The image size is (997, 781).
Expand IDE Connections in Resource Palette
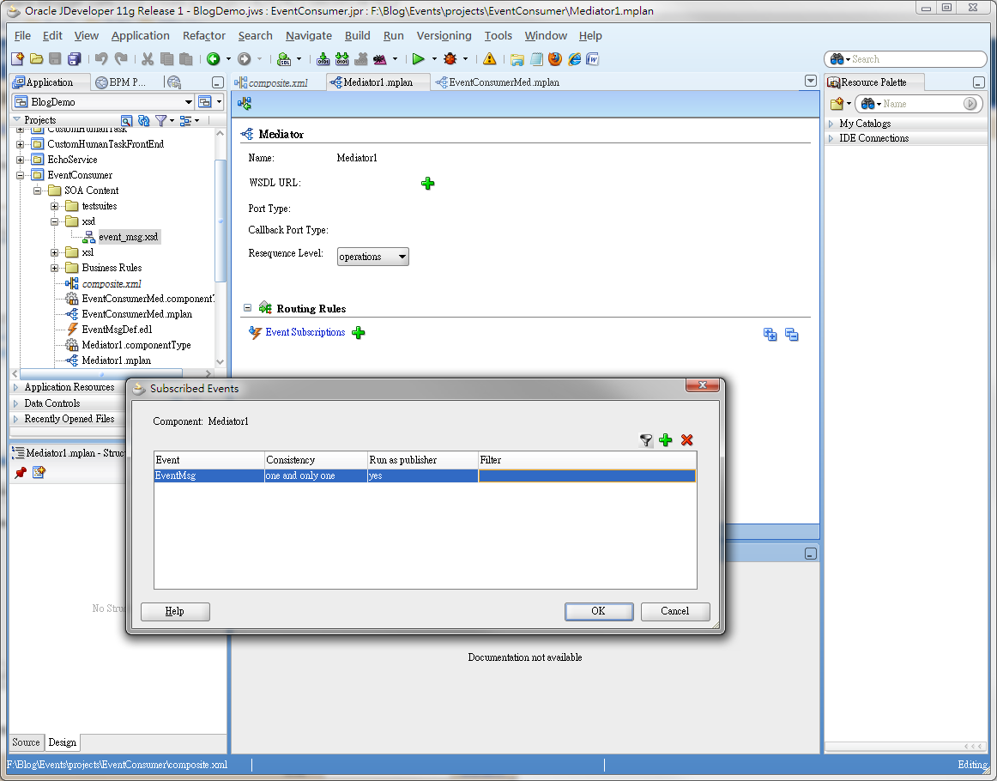831,138
